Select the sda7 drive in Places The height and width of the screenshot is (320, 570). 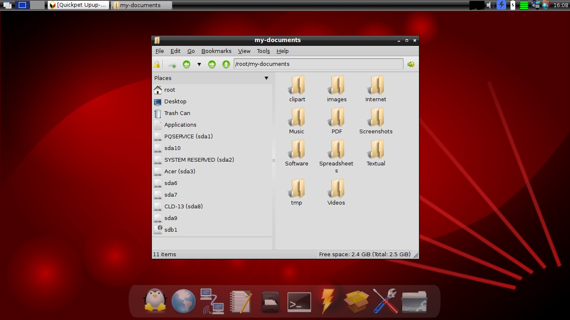pos(212,195)
